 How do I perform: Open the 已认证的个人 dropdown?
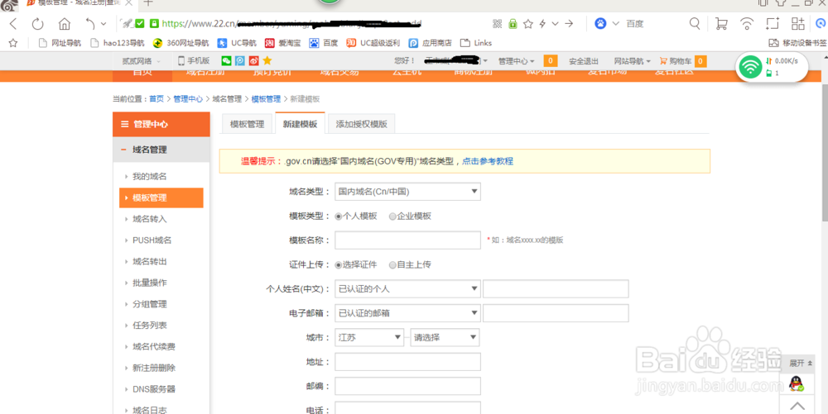pyautogui.click(x=407, y=288)
